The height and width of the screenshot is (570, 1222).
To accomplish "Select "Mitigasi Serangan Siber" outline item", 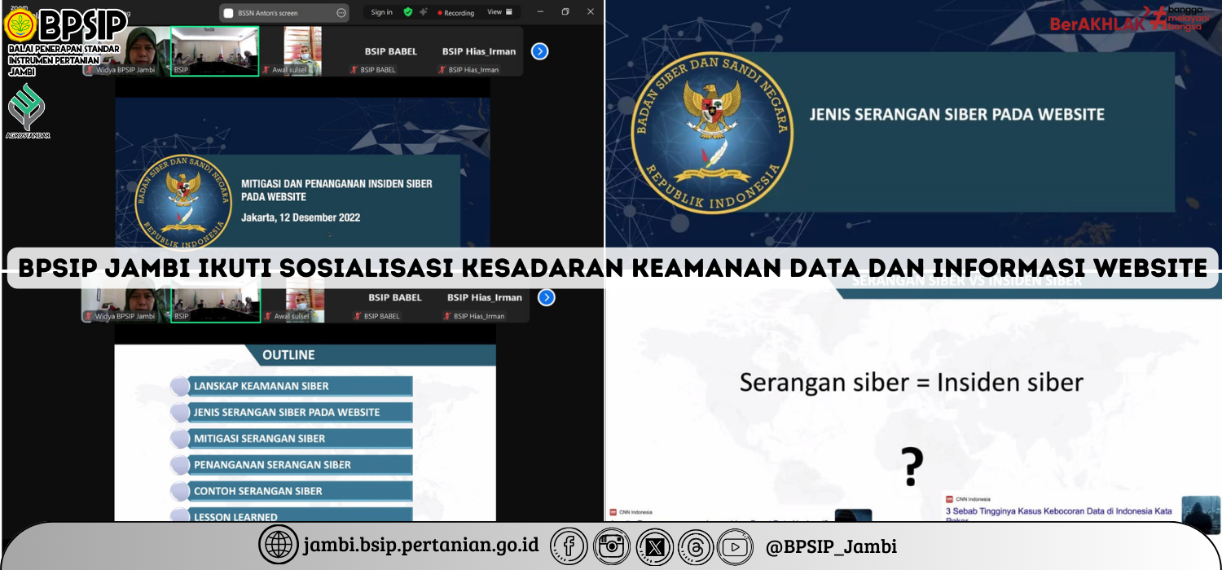I will (259, 438).
